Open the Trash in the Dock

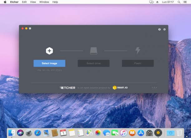tap(179, 133)
